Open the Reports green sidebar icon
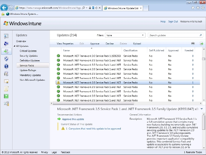 (6, 96)
